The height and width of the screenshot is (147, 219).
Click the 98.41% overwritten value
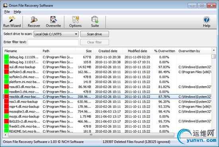tap(164, 112)
